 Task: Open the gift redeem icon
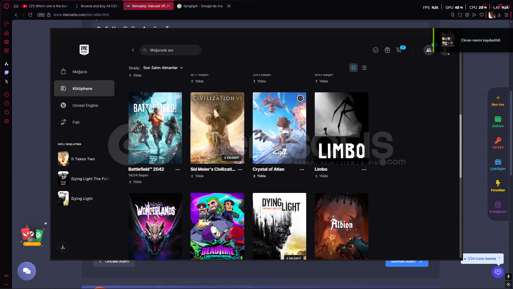pyautogui.click(x=387, y=50)
